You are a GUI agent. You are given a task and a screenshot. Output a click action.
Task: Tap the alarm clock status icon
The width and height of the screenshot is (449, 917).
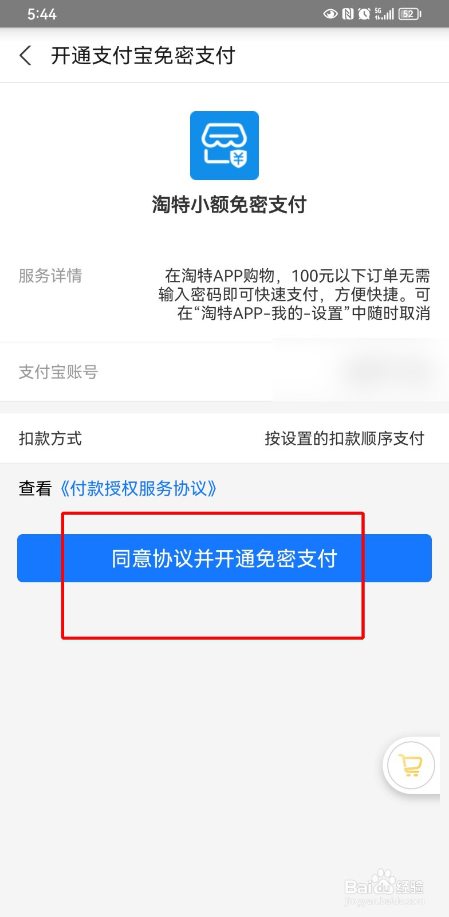coord(364,14)
